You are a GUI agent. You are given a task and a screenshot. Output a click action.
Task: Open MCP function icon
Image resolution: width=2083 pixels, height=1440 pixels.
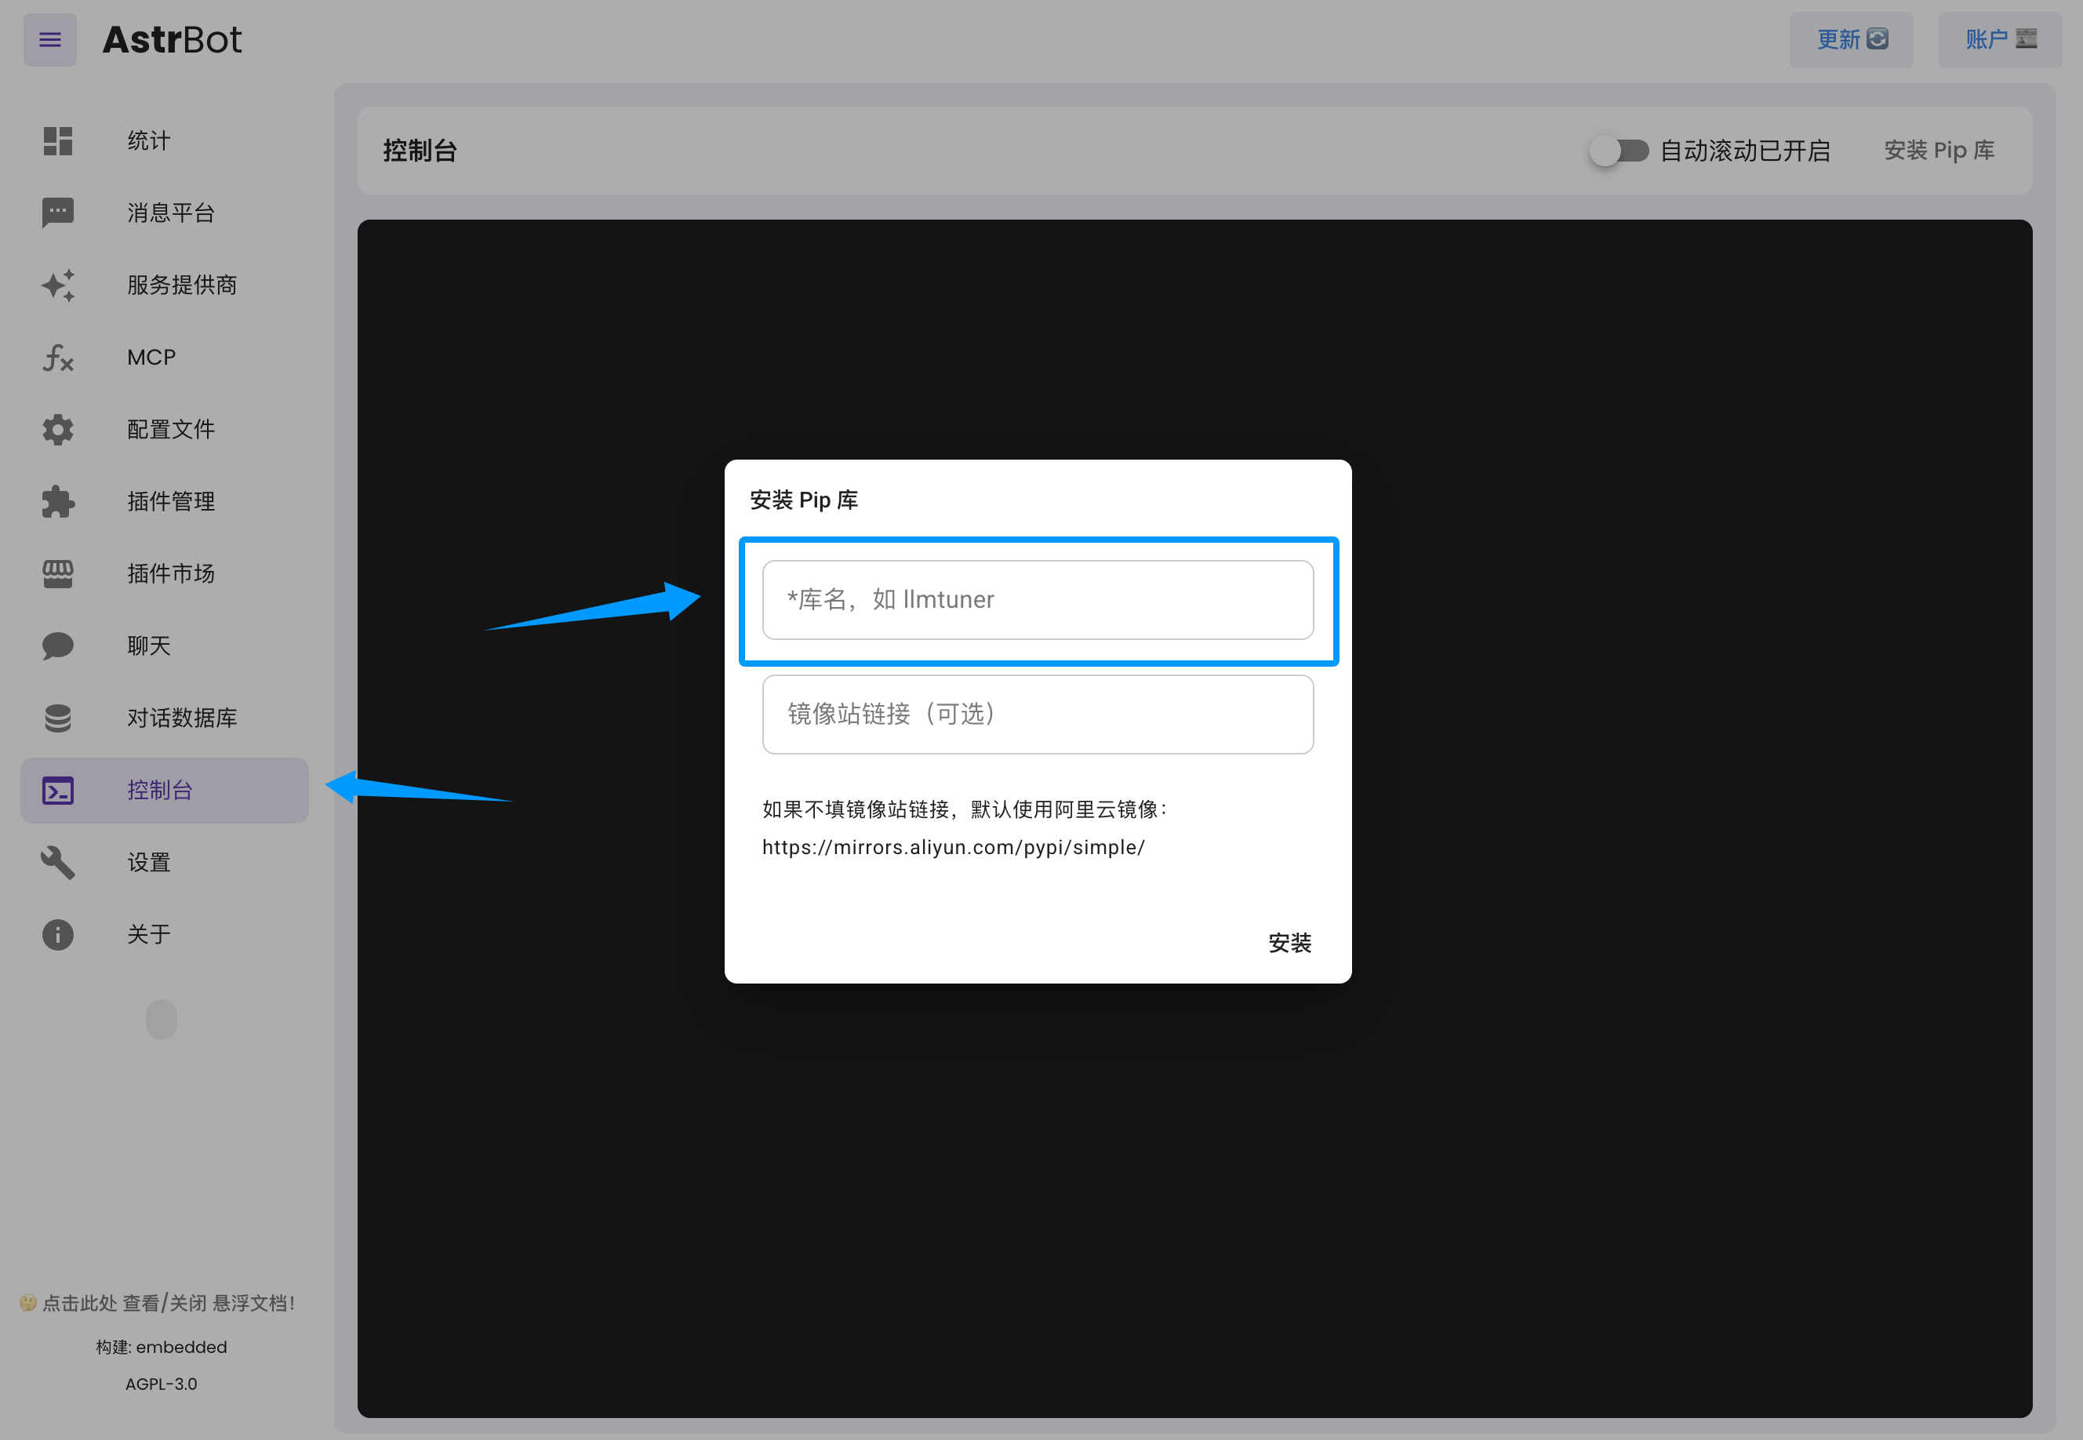click(58, 358)
